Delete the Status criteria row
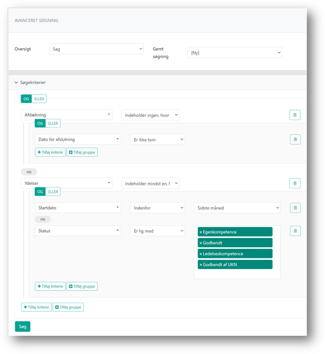Viewport: 325px width, 354px height. tap(295, 231)
